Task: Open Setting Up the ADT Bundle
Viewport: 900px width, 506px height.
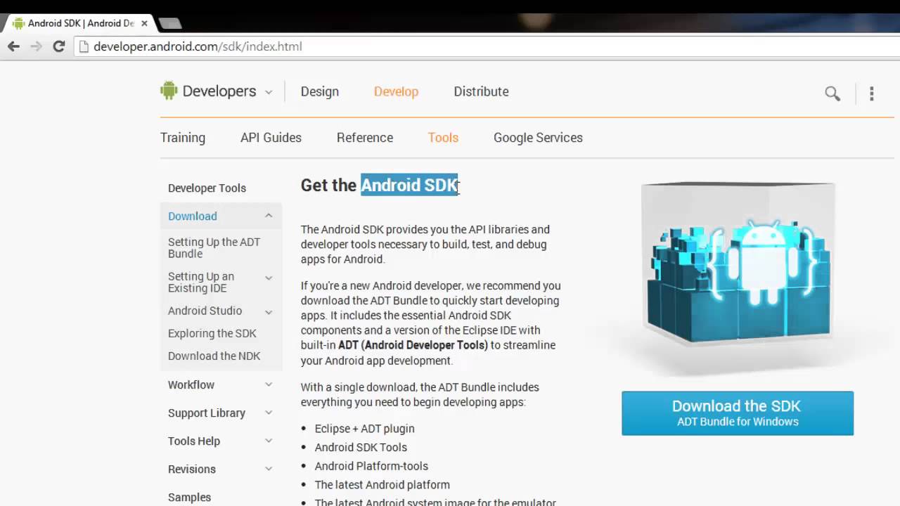Action: (x=214, y=247)
